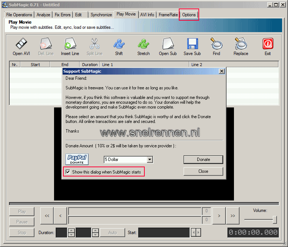Click the Close button in dialog
Image resolution: width=288 pixels, height=247 pixels.
203,171
